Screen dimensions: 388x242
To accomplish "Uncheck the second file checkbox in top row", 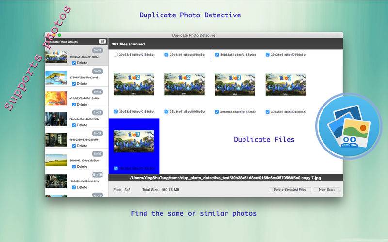I will click(x=166, y=55).
